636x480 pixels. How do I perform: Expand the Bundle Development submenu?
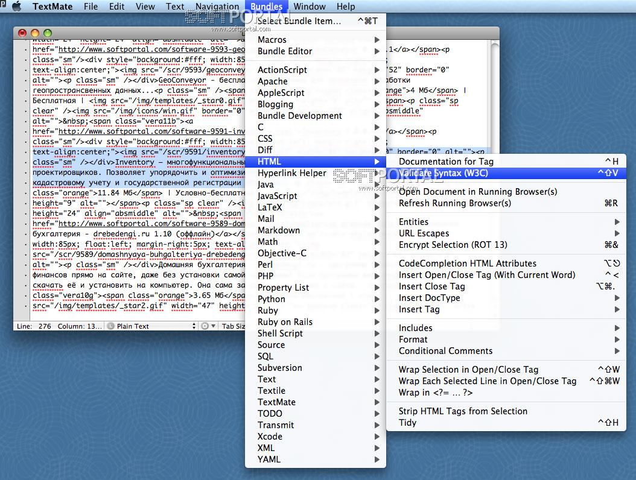pos(316,116)
